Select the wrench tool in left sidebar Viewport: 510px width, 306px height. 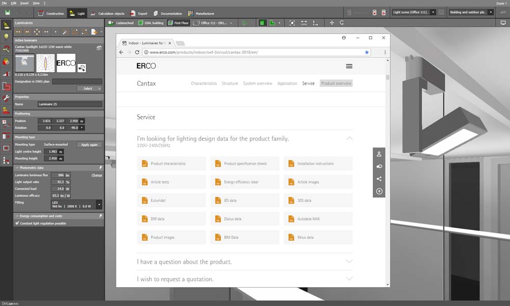point(6,98)
